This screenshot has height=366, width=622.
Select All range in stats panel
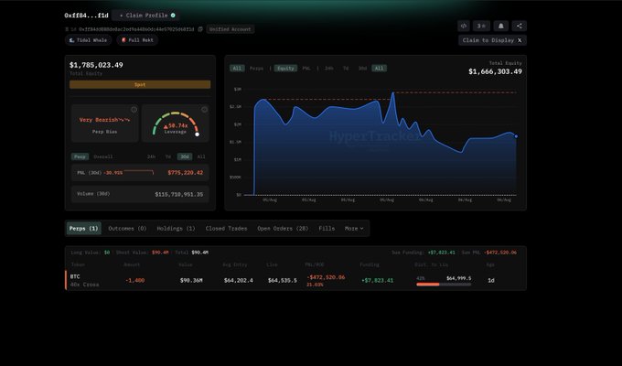[201, 156]
